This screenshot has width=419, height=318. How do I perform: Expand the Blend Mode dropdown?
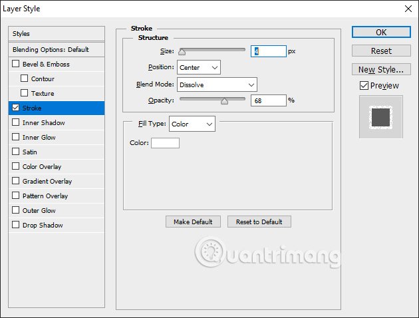click(217, 84)
